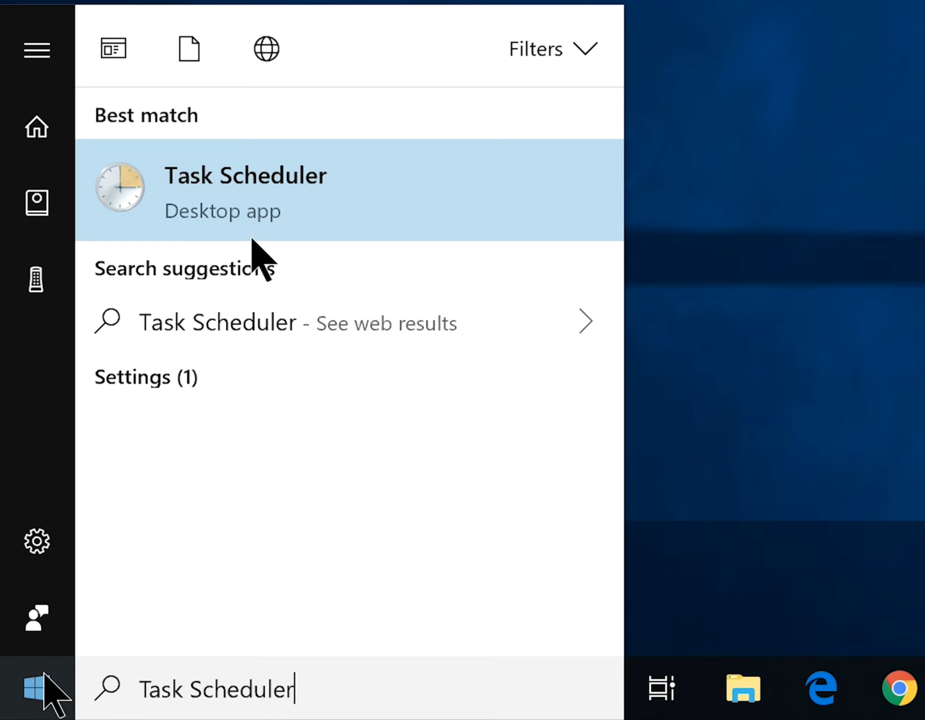The image size is (925, 720).
Task: Open Task View on the taskbar
Action: [x=661, y=688]
